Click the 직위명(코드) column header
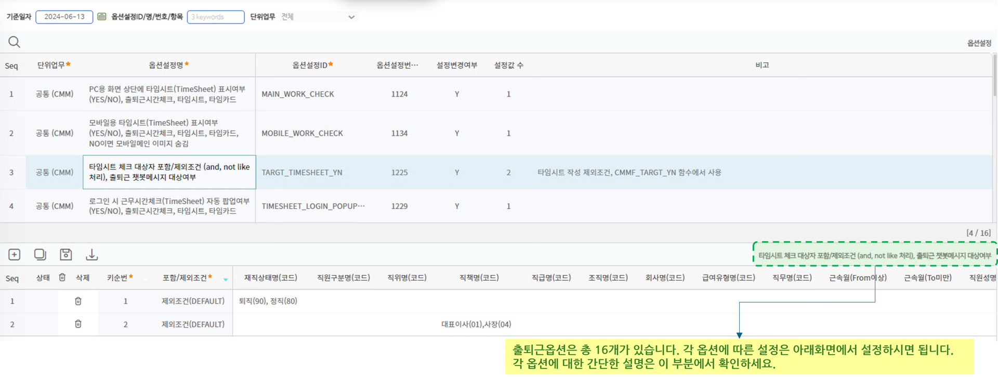The image size is (998, 377). (406, 278)
